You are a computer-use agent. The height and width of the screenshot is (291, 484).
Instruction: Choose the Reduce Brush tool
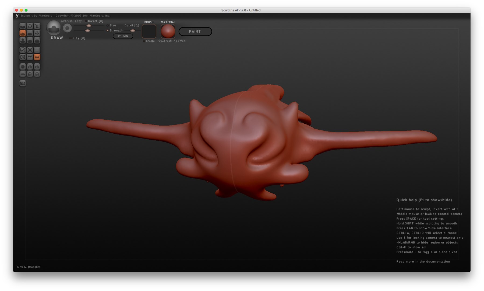click(x=23, y=50)
